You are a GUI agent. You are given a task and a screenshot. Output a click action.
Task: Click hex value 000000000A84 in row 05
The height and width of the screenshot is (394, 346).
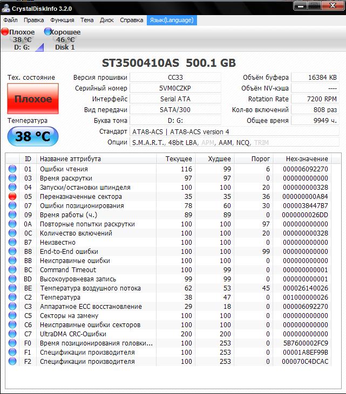pyautogui.click(x=305, y=197)
